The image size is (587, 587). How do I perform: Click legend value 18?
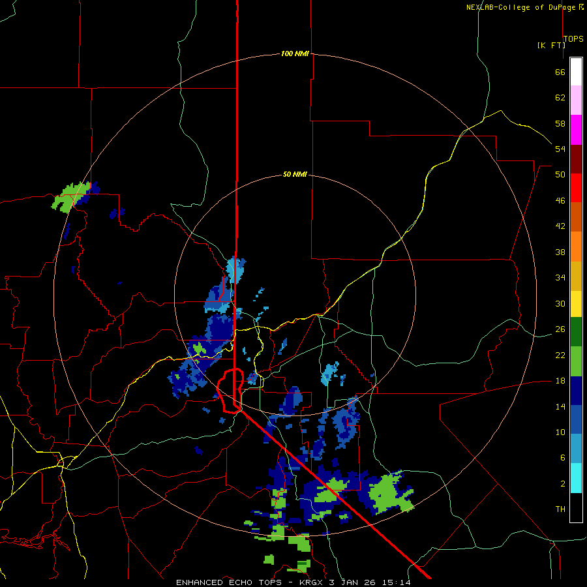click(x=560, y=381)
